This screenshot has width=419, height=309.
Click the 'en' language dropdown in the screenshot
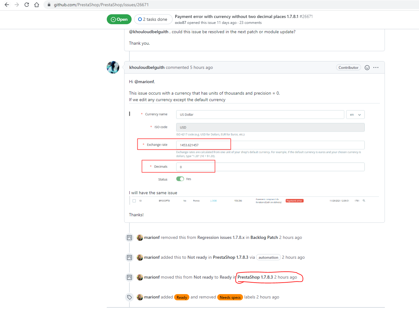pyautogui.click(x=355, y=114)
